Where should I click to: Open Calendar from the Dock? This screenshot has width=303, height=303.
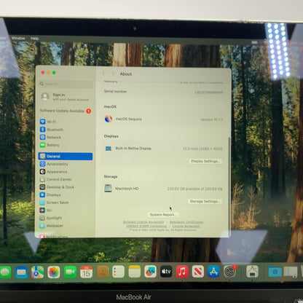tap(86, 272)
